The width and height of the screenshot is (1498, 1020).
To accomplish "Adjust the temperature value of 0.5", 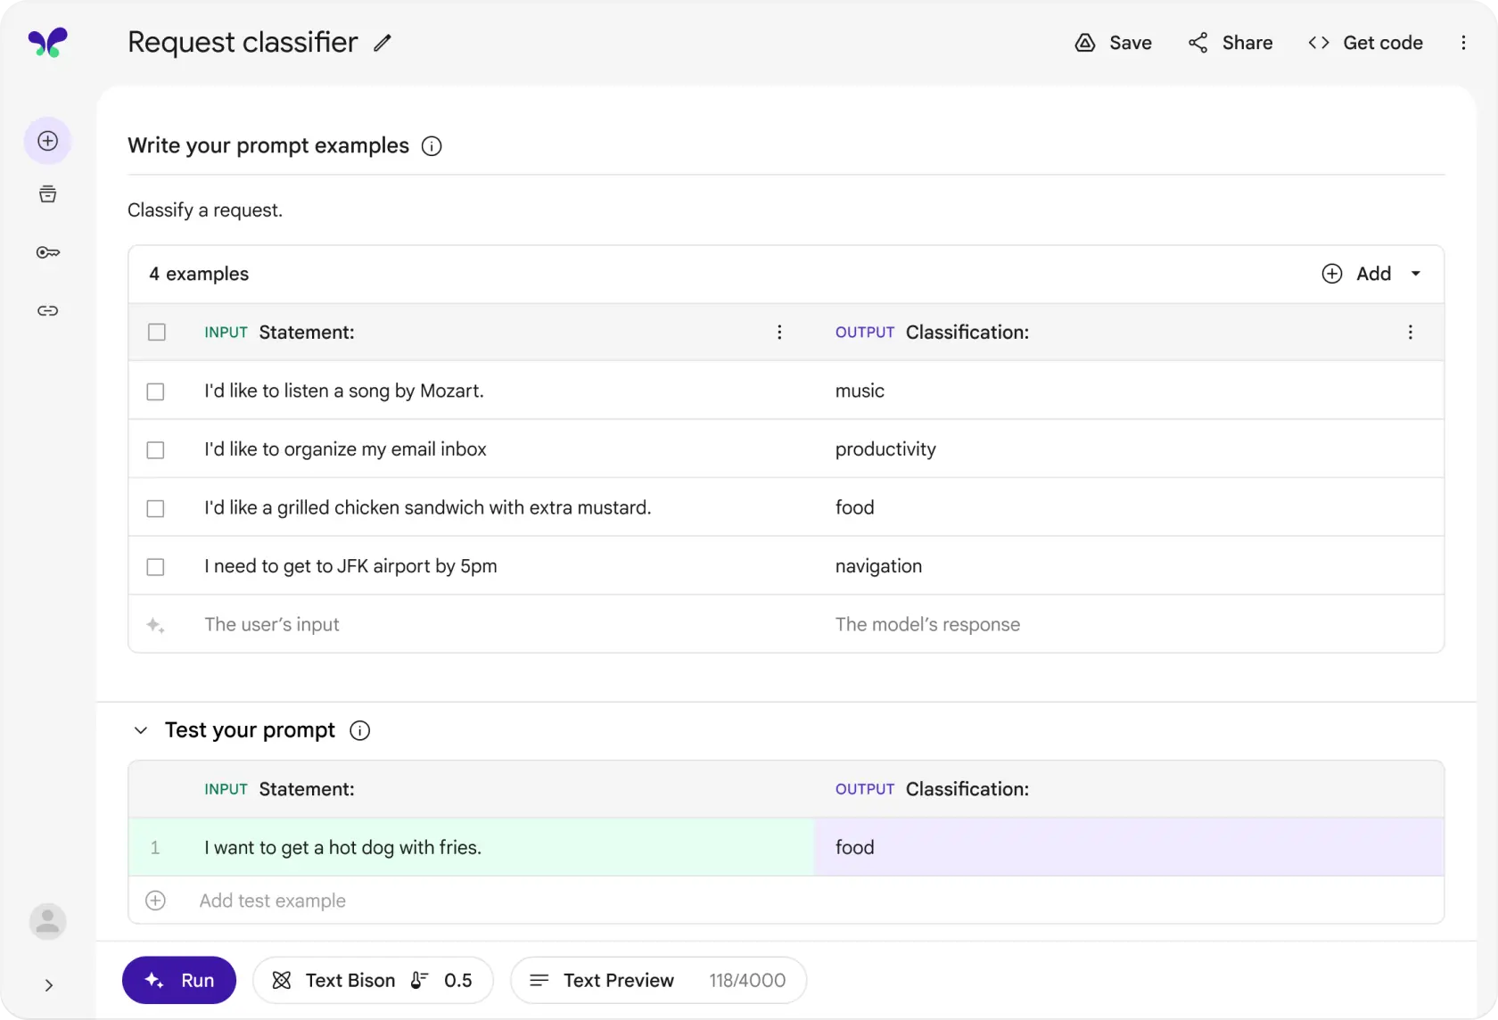I will point(459,980).
